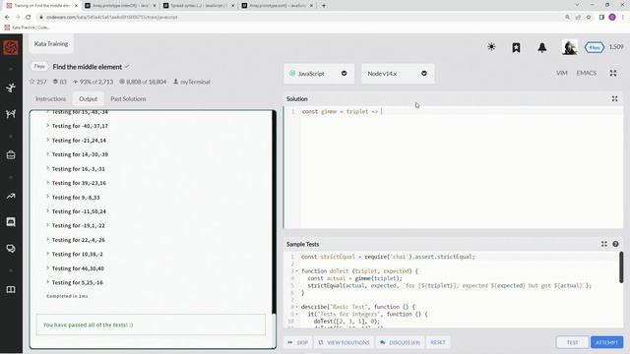Switch to the Output tab
The width and height of the screenshot is (630, 354).
88,98
